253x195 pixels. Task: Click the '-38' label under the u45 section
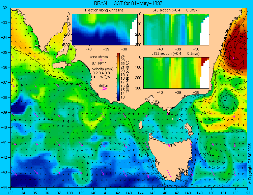pos(196,49)
